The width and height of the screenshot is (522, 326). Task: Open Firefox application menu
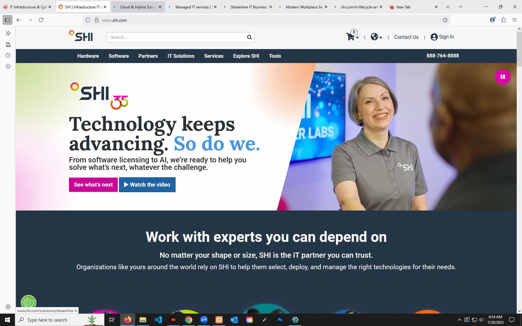click(515, 20)
